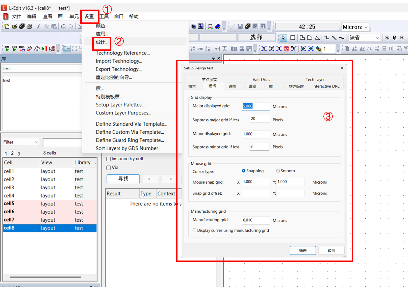Click the 取消 button
Image resolution: width=408 pixels, height=287 pixels.
click(331, 250)
